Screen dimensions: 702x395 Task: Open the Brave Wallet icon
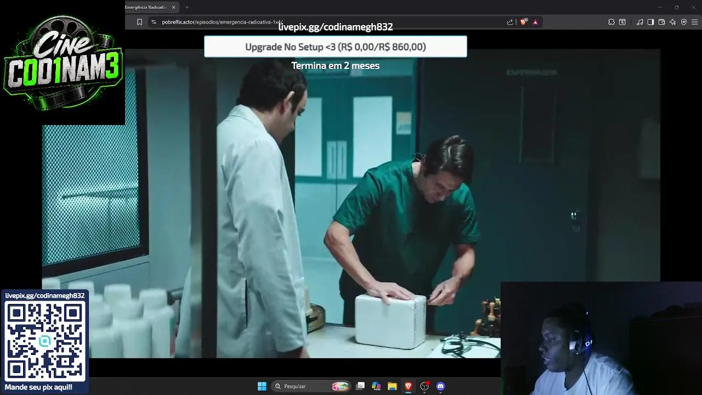(661, 22)
